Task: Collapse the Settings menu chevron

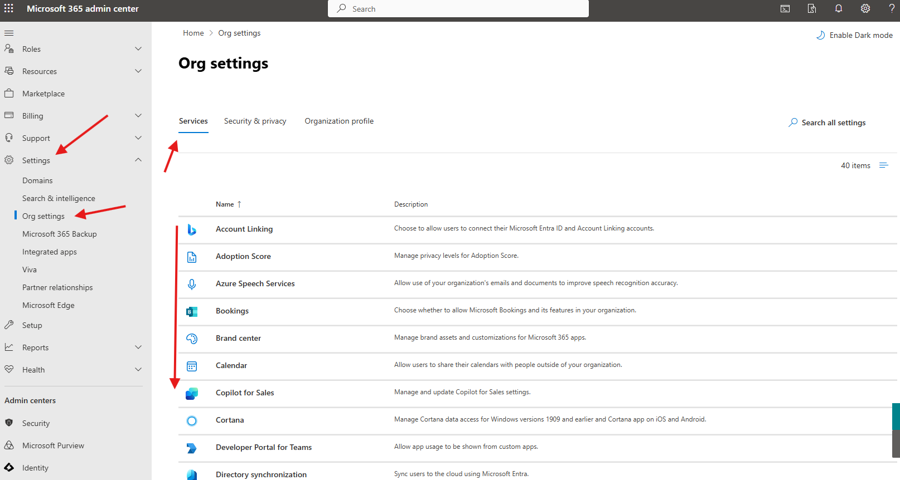Action: pyautogui.click(x=138, y=160)
